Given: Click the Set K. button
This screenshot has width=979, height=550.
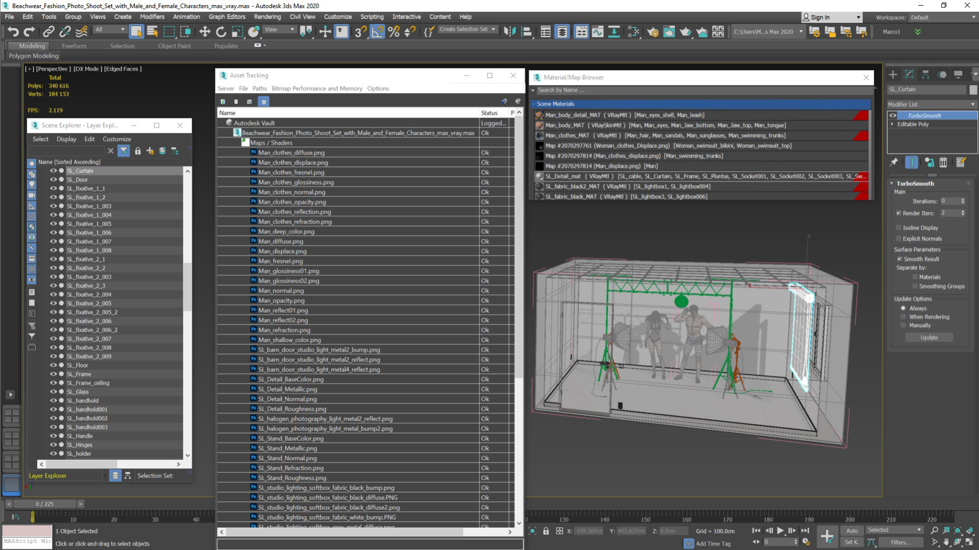Looking at the screenshot, I should [x=852, y=542].
